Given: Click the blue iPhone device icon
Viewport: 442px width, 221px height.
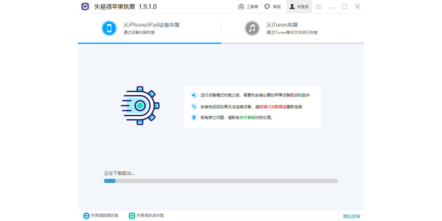Looking at the screenshot, I should (x=109, y=28).
